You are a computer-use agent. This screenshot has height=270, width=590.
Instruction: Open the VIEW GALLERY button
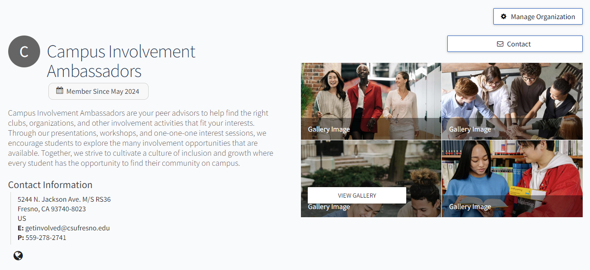357,195
